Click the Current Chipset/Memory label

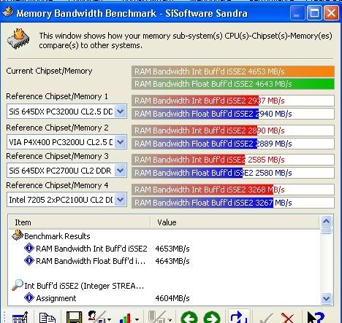tap(49, 71)
